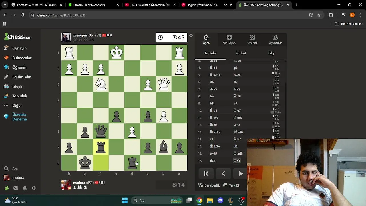Go back in browser history
Viewport: 366px width, 206px height.
click(5, 15)
